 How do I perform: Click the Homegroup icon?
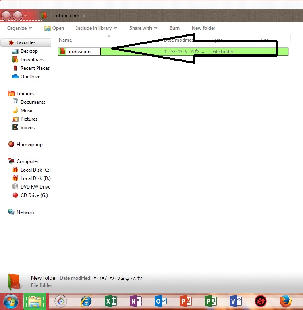(11, 145)
